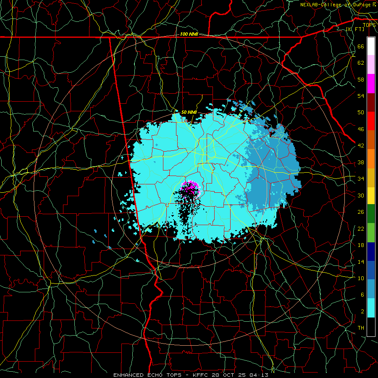Click the '100 NMI' range ring label
The height and width of the screenshot is (378, 378).
pyautogui.click(x=189, y=34)
